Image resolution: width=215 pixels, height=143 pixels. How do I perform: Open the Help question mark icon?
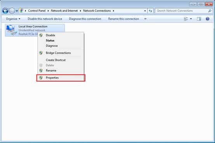(x=208, y=19)
